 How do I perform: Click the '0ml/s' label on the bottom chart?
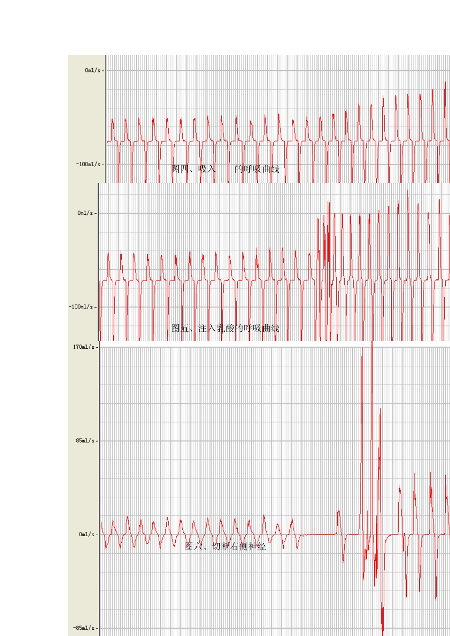(x=87, y=534)
